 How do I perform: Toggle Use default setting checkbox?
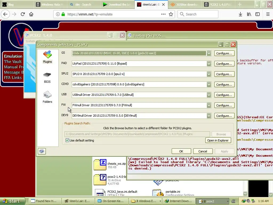point(67,140)
